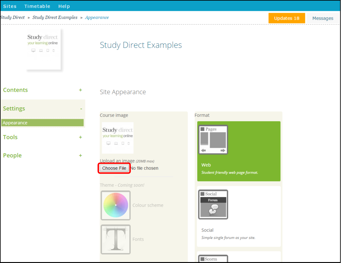Open the Timetable menu
The width and height of the screenshot is (341, 263).
[37, 6]
